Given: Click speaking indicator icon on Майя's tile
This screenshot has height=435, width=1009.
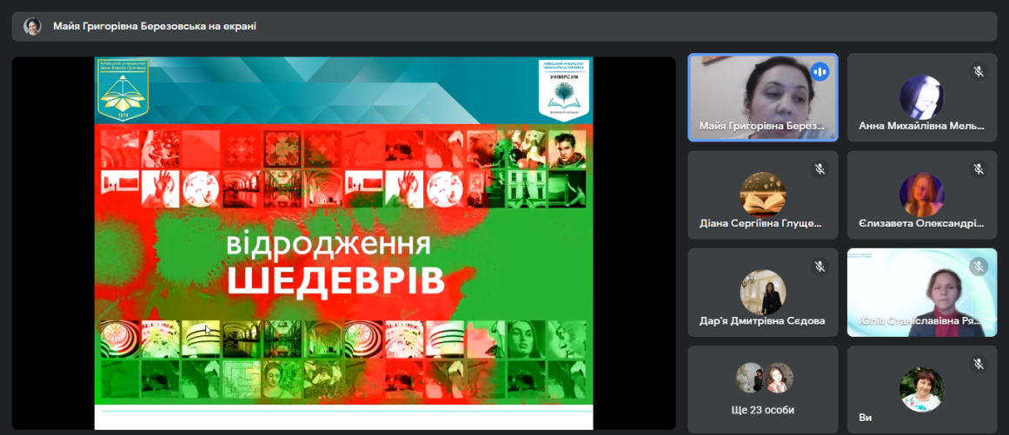Looking at the screenshot, I should coord(820,71).
